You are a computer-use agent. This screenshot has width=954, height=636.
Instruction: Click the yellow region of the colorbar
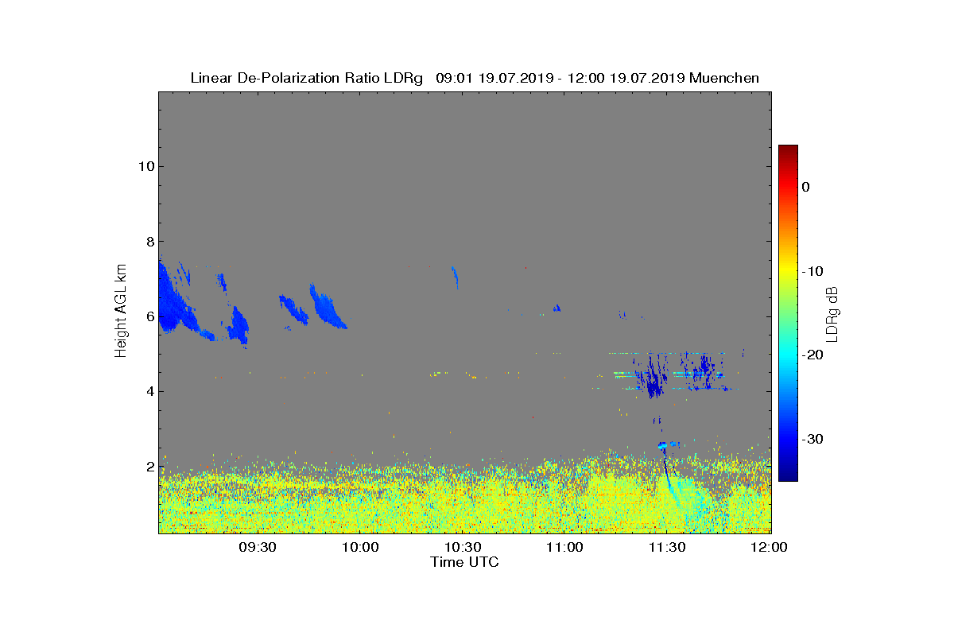pyautogui.click(x=788, y=270)
